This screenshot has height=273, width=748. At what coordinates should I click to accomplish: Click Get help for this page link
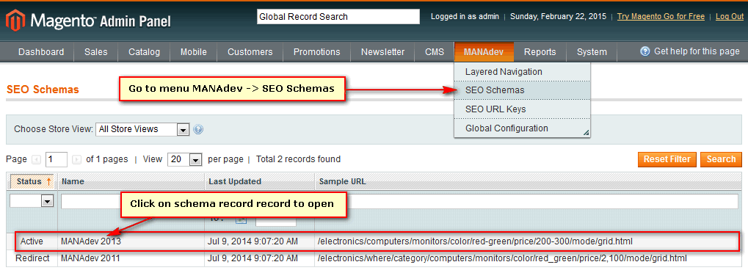tap(697, 51)
